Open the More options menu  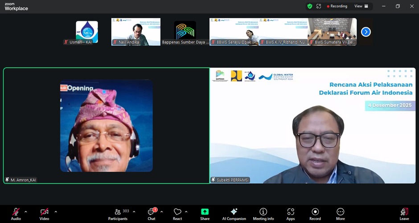coord(341,214)
